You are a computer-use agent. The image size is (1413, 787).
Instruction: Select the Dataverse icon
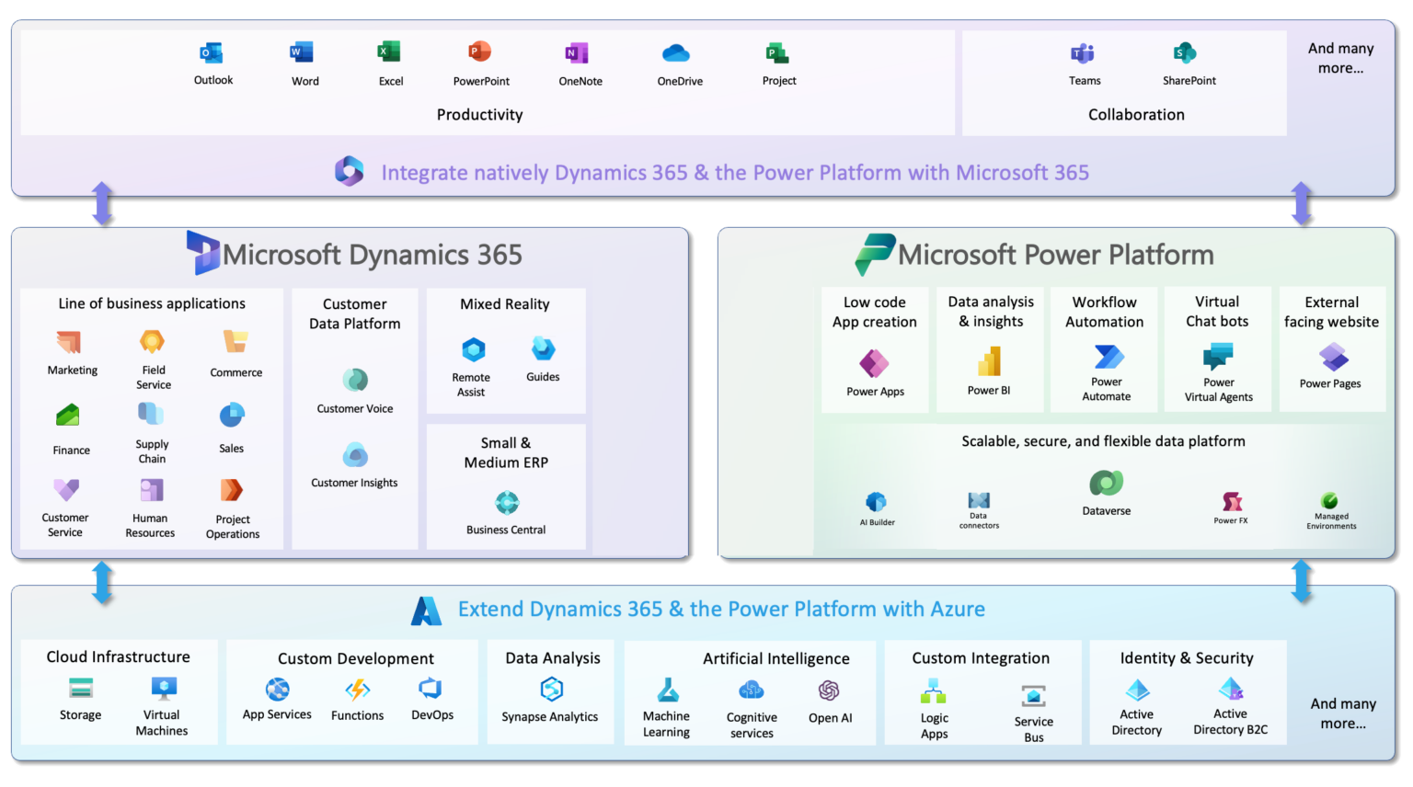(x=1106, y=484)
